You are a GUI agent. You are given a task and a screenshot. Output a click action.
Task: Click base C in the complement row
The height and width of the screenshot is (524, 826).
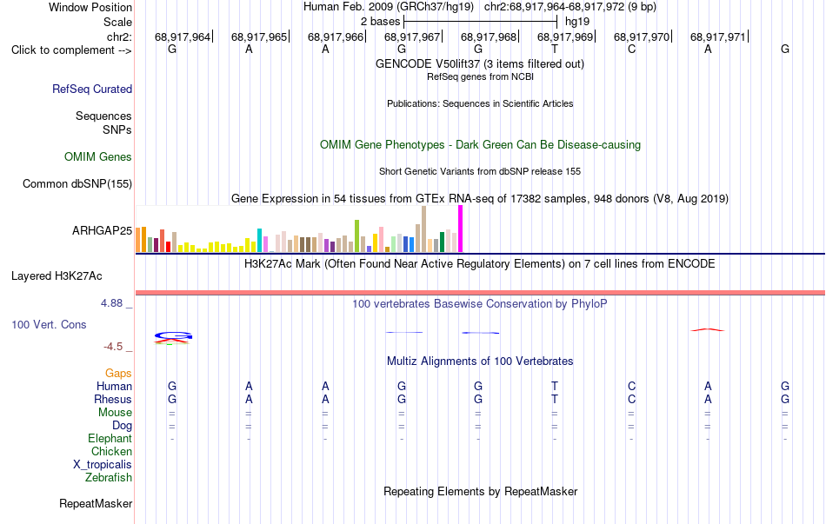[631, 49]
